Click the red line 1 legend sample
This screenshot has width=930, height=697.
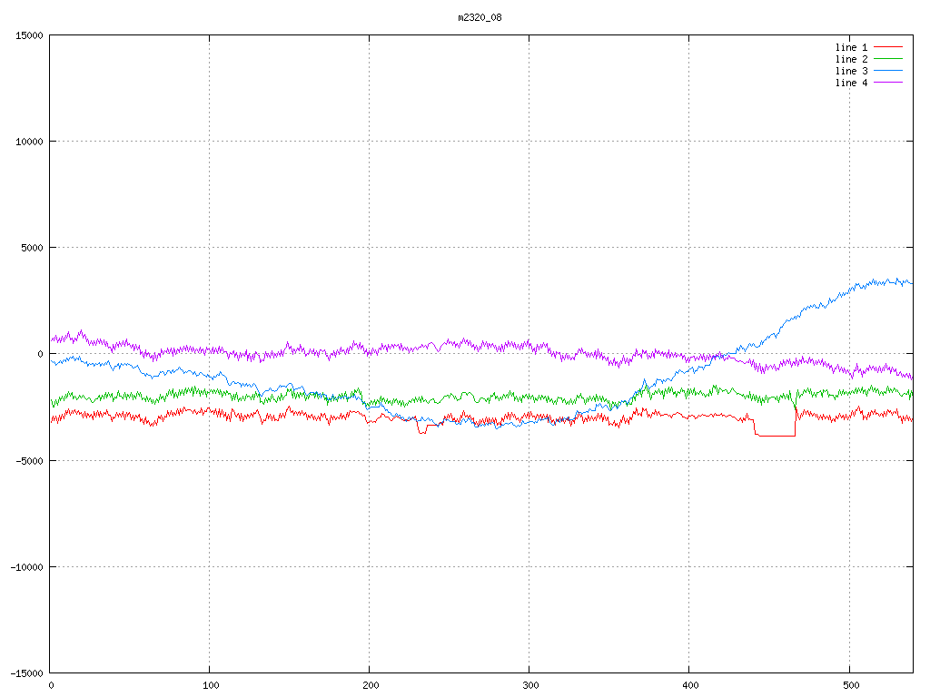click(888, 47)
